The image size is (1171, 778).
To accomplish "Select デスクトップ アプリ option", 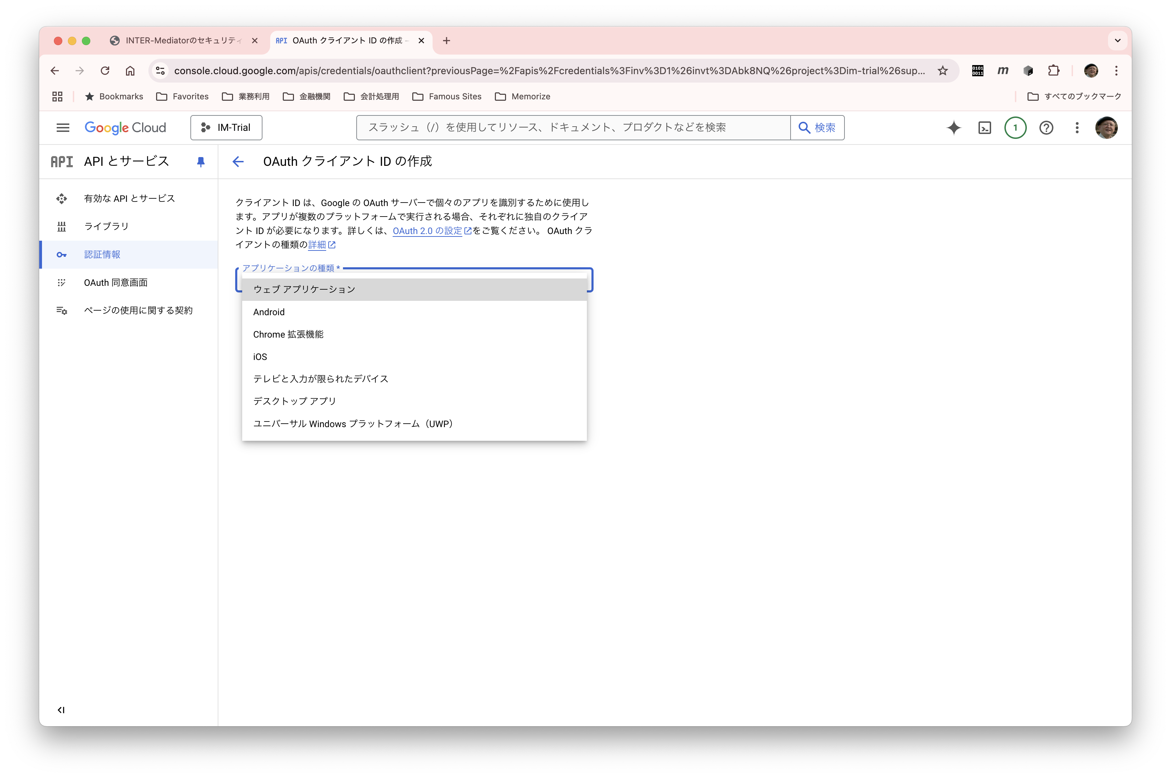I will 414,401.
